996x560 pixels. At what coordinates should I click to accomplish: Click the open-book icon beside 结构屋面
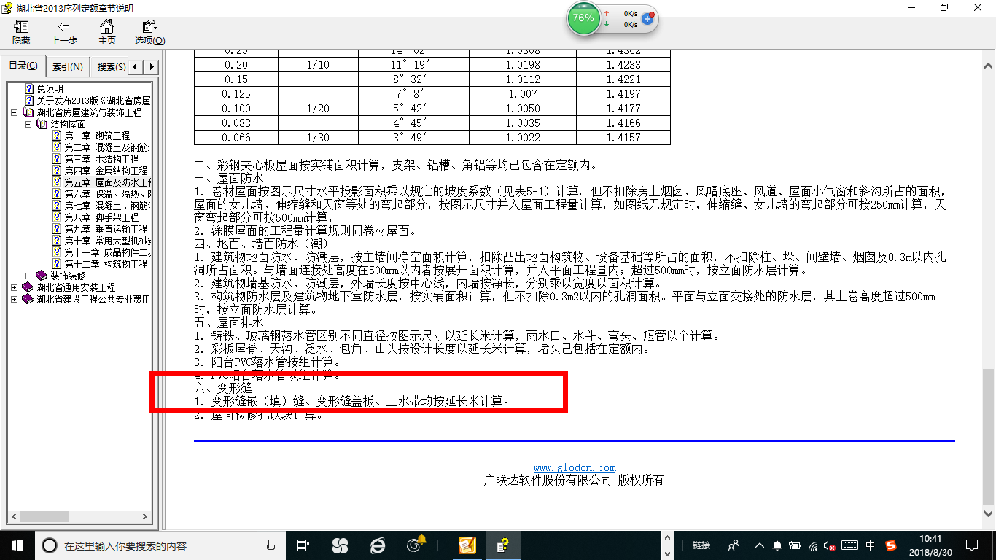42,125
